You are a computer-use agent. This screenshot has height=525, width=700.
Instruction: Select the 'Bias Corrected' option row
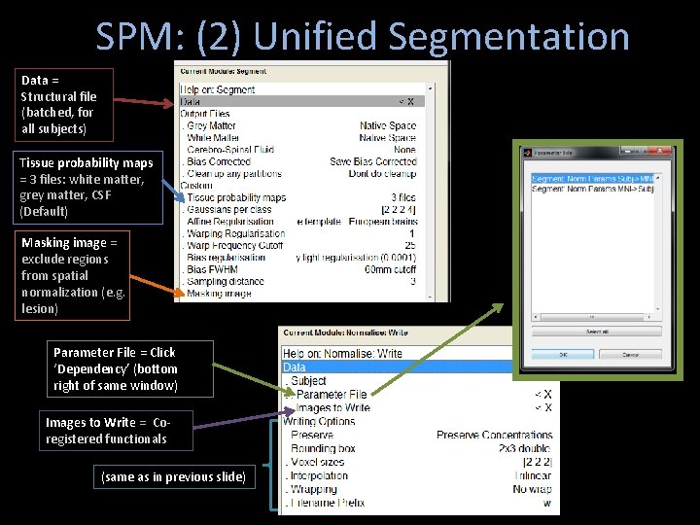click(302, 161)
